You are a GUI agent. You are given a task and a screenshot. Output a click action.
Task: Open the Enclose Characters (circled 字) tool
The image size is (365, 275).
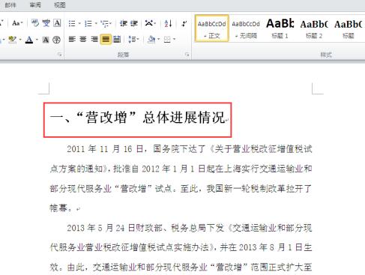[x=57, y=40]
